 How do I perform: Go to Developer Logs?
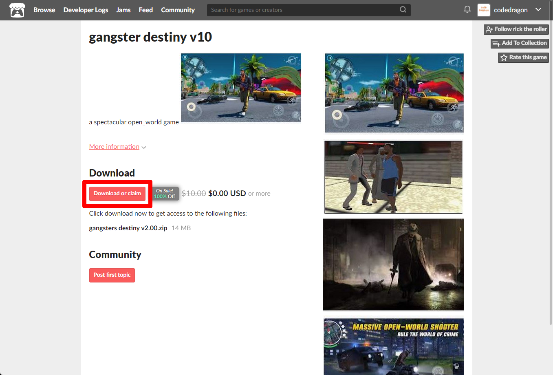86,10
